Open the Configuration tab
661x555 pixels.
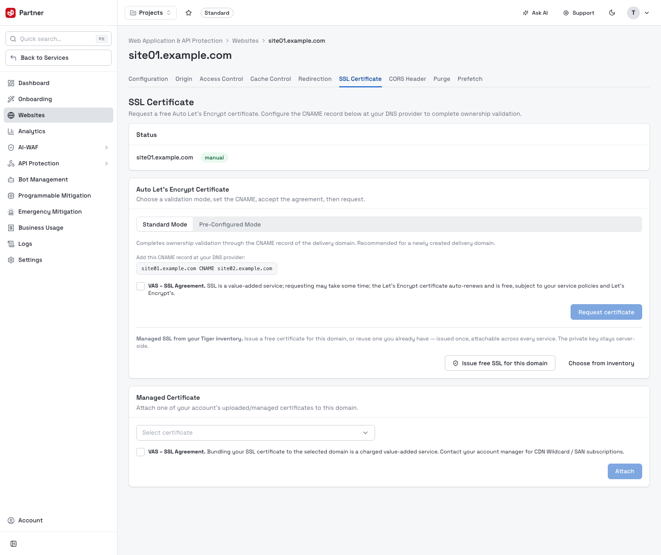(148, 79)
